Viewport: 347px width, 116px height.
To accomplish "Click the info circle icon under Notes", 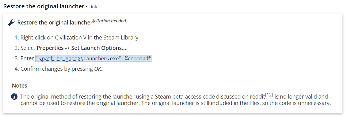I will 14,97.
